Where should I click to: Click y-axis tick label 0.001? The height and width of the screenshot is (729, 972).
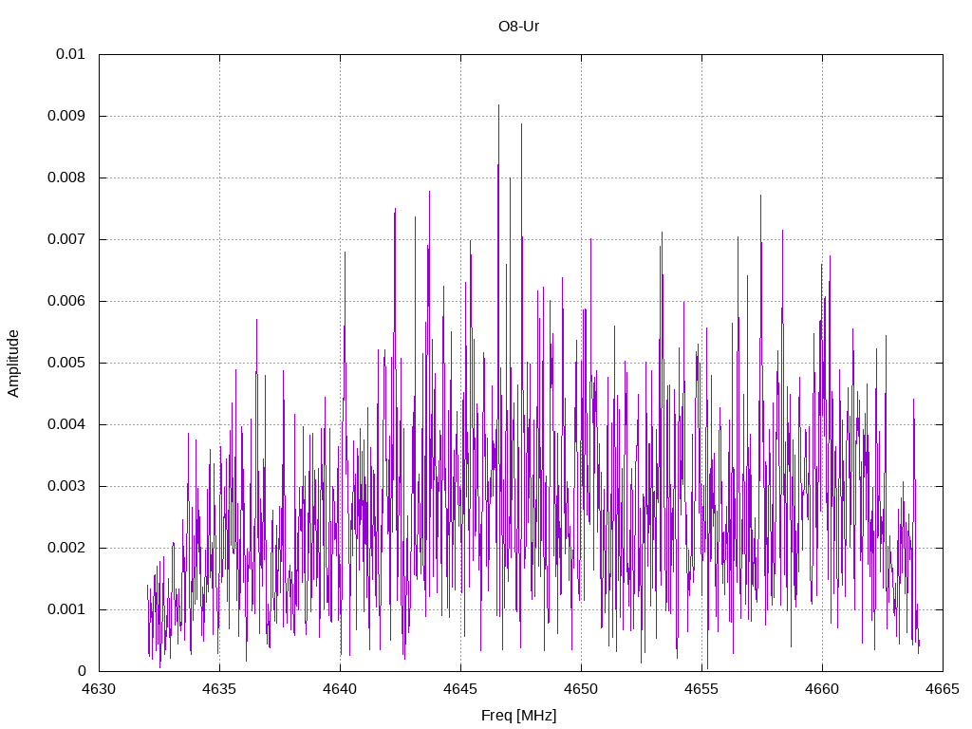67,609
